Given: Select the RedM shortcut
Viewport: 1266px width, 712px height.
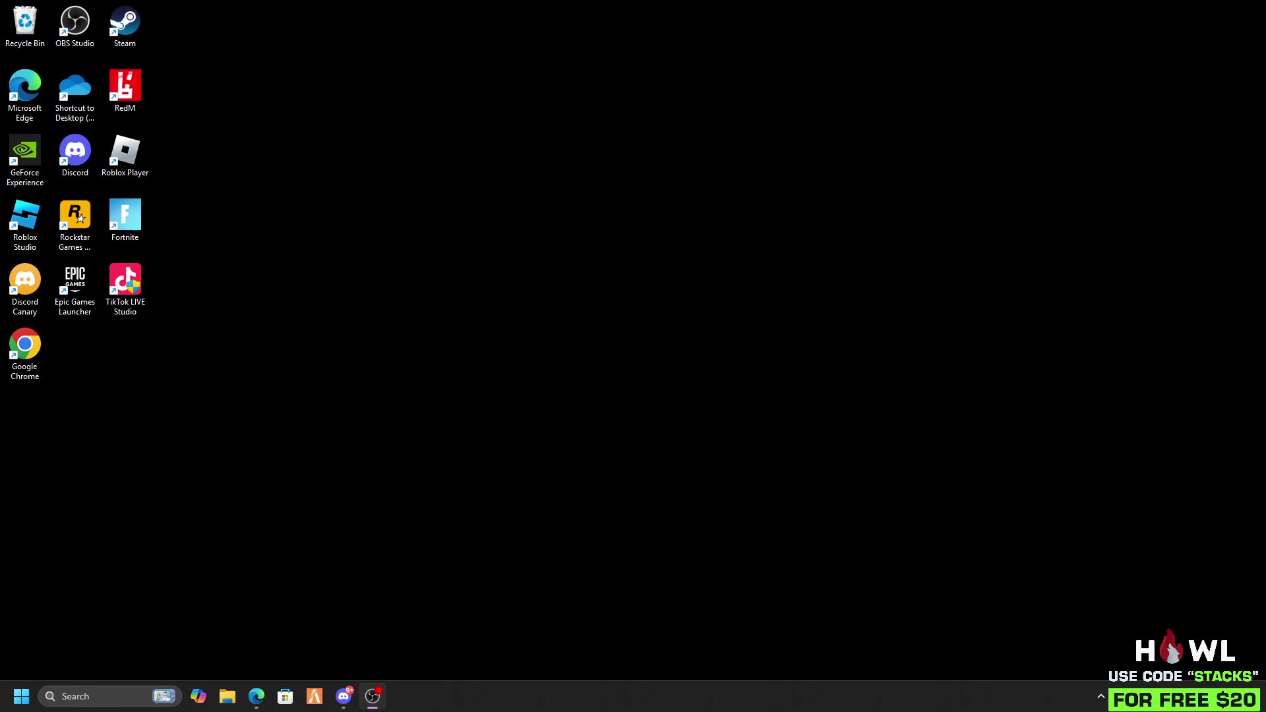Looking at the screenshot, I should coord(125,86).
